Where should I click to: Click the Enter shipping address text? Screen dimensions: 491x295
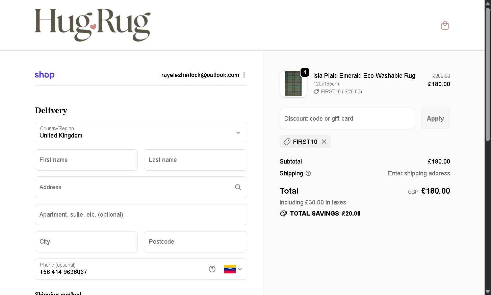click(x=419, y=173)
